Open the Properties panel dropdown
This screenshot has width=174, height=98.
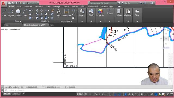[x=100, y=22]
